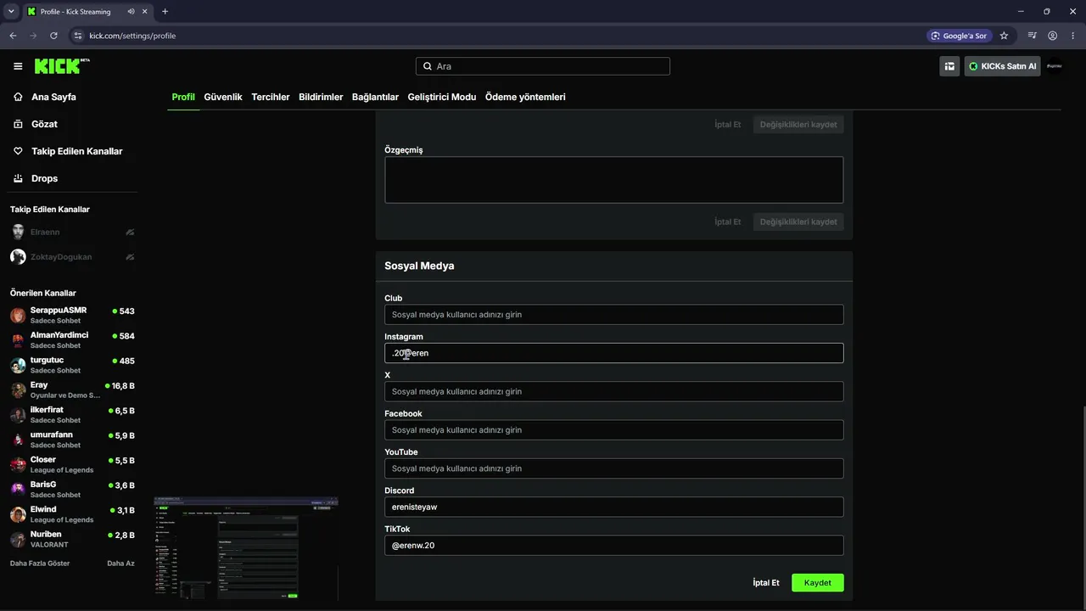This screenshot has width=1086, height=611.
Task: Click into the Özgeçmiş text area
Action: 614,180
